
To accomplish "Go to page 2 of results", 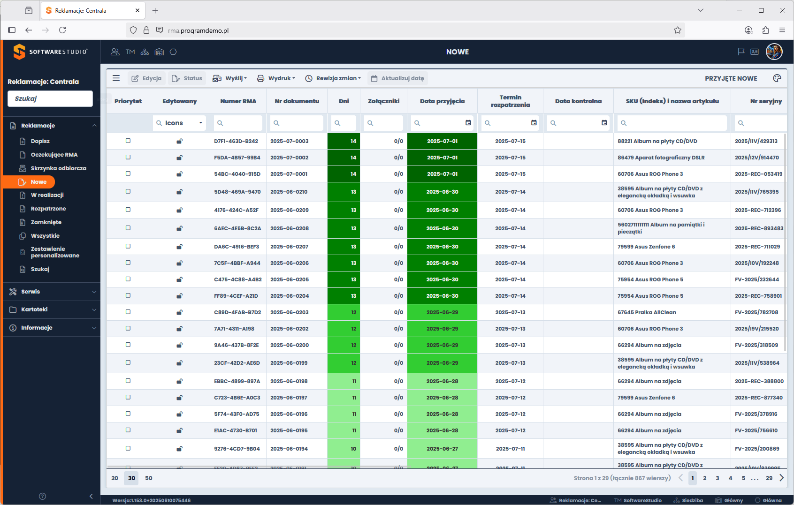I will point(705,478).
